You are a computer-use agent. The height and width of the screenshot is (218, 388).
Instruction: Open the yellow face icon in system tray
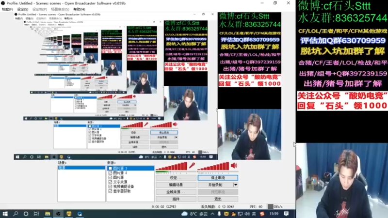pyautogui.click(x=226, y=214)
